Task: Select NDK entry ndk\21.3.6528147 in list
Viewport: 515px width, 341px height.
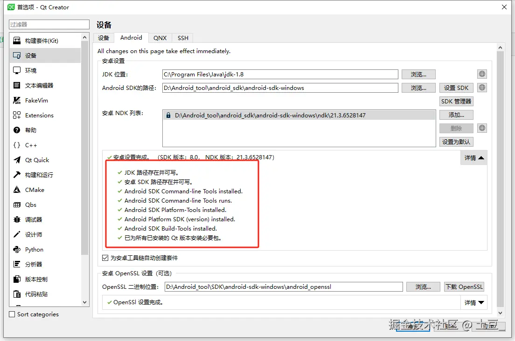Action: [299, 116]
